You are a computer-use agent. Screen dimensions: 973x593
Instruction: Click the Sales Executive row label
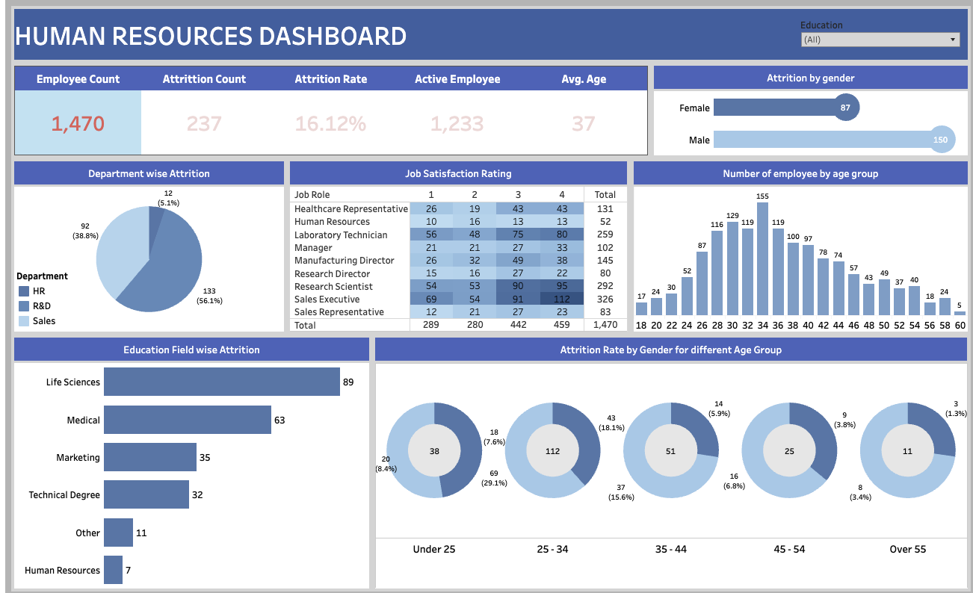327,299
